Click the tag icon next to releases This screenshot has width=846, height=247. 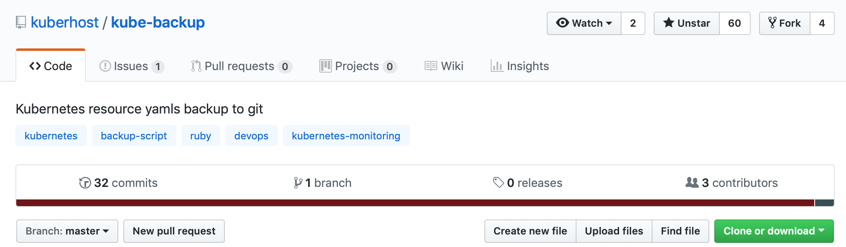(498, 183)
